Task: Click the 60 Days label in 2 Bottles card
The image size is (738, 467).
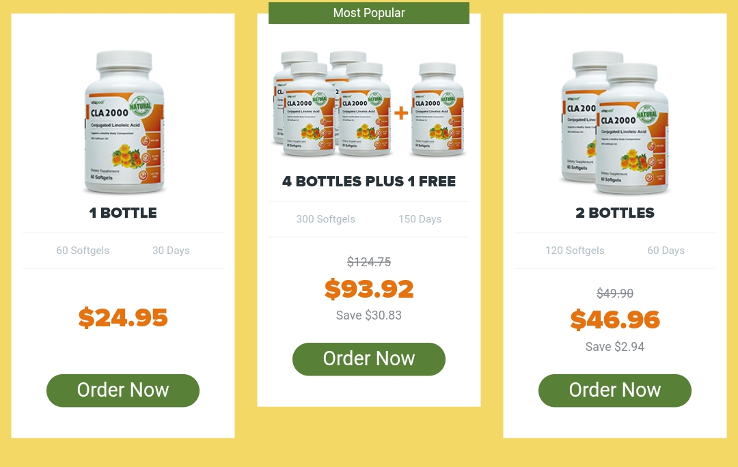Action: click(x=666, y=251)
